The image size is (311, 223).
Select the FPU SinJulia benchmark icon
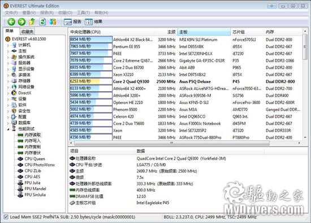pyautogui.click(x=20, y=195)
